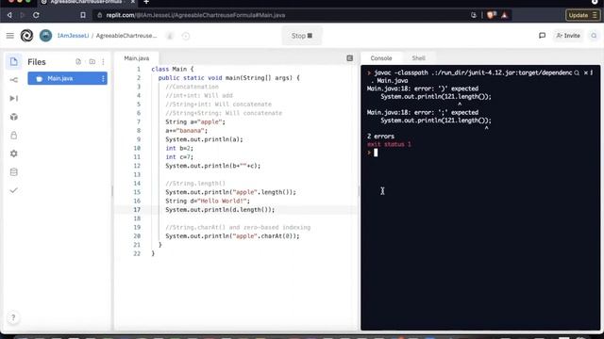Screen dimensions: 604x339
Task: Open the Unit tests checkmark icon
Action: (x=13, y=190)
